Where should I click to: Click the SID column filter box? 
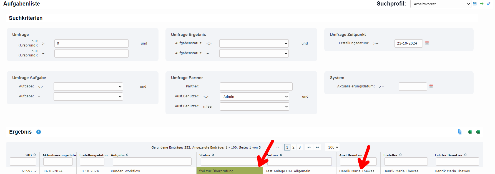[x=23, y=162]
